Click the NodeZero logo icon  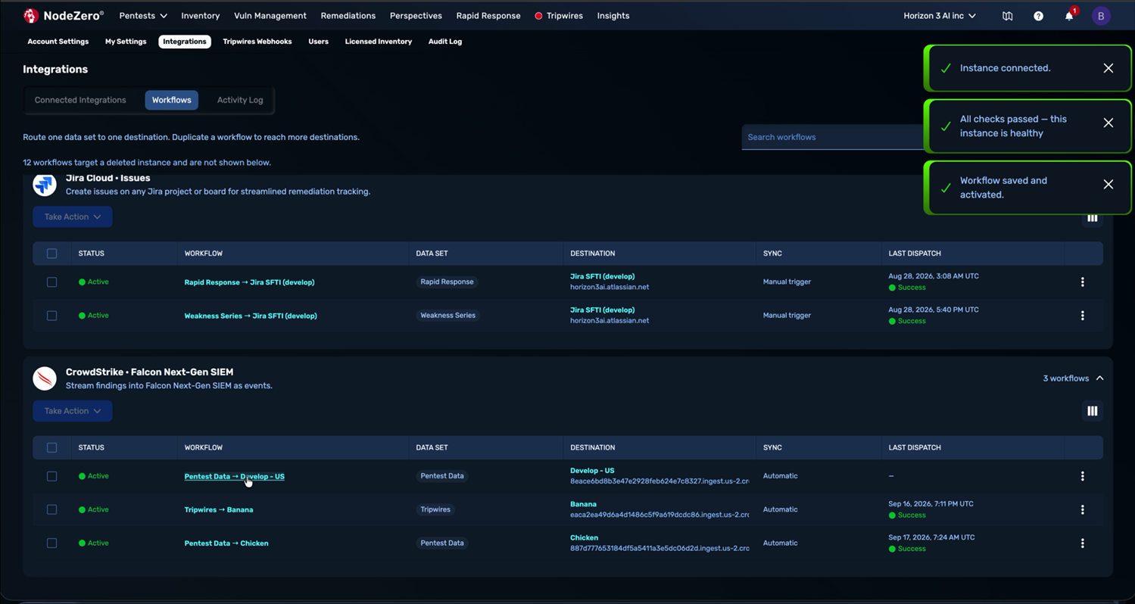click(31, 15)
